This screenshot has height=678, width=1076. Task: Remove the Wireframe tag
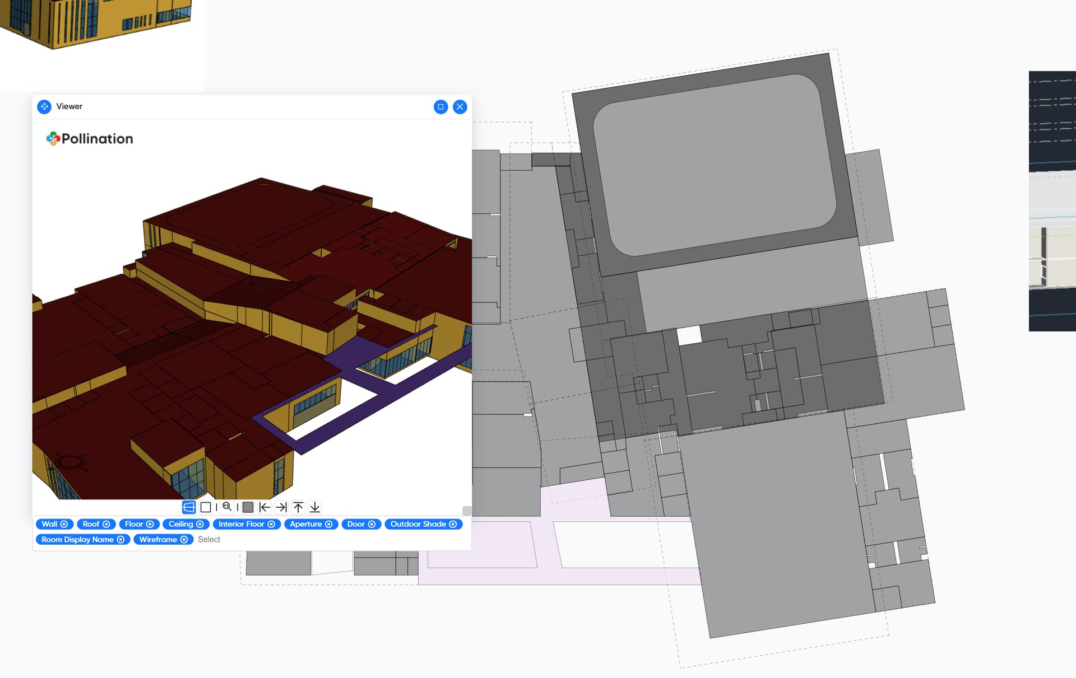[184, 540]
